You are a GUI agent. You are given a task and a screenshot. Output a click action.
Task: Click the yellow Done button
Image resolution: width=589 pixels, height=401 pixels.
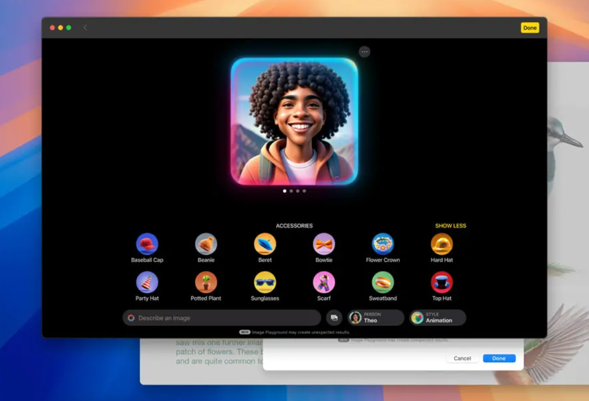tap(530, 28)
